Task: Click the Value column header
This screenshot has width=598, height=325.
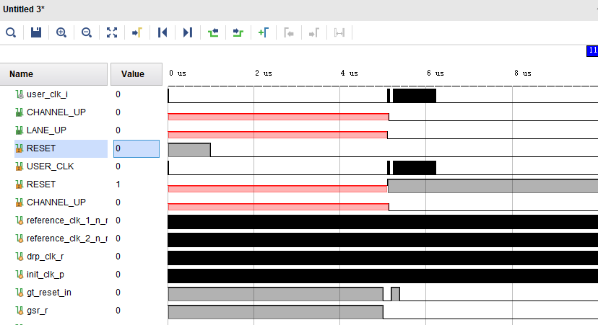Action: tap(136, 74)
